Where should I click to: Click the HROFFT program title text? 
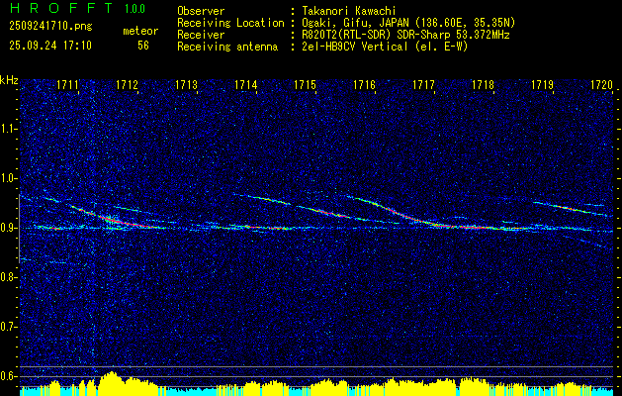click(x=61, y=8)
